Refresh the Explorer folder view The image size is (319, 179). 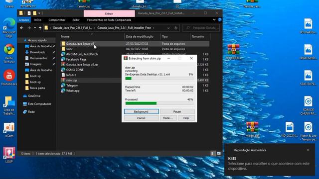[176, 28]
